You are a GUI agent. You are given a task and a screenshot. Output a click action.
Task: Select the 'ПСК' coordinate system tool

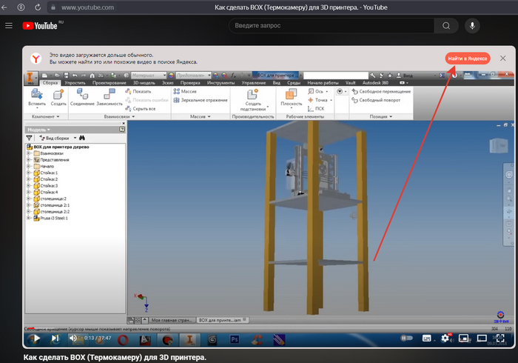(x=316, y=108)
